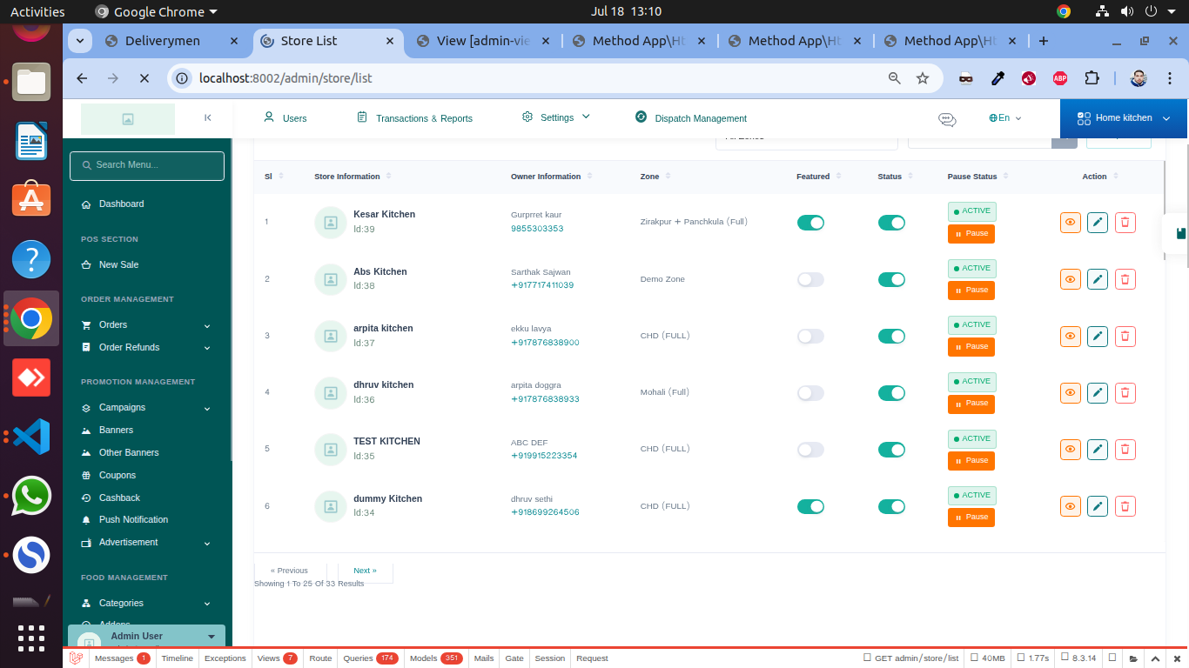The height and width of the screenshot is (668, 1189).
Task: Open the chat messages icon in top bar
Action: [947, 119]
